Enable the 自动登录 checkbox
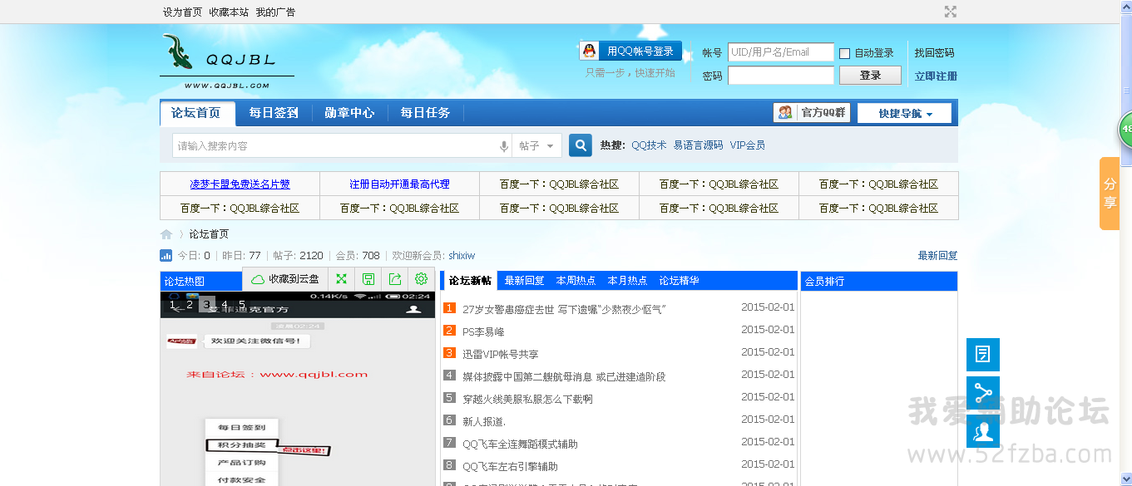Screen dimensions: 1132x486 845,53
